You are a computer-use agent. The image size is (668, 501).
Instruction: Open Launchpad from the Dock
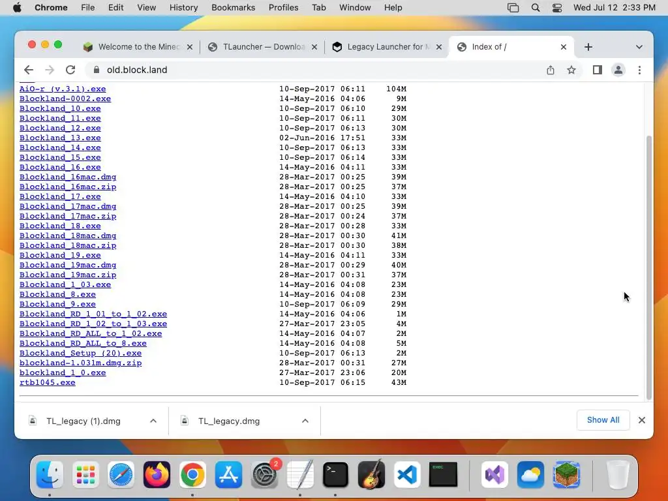[85, 474]
